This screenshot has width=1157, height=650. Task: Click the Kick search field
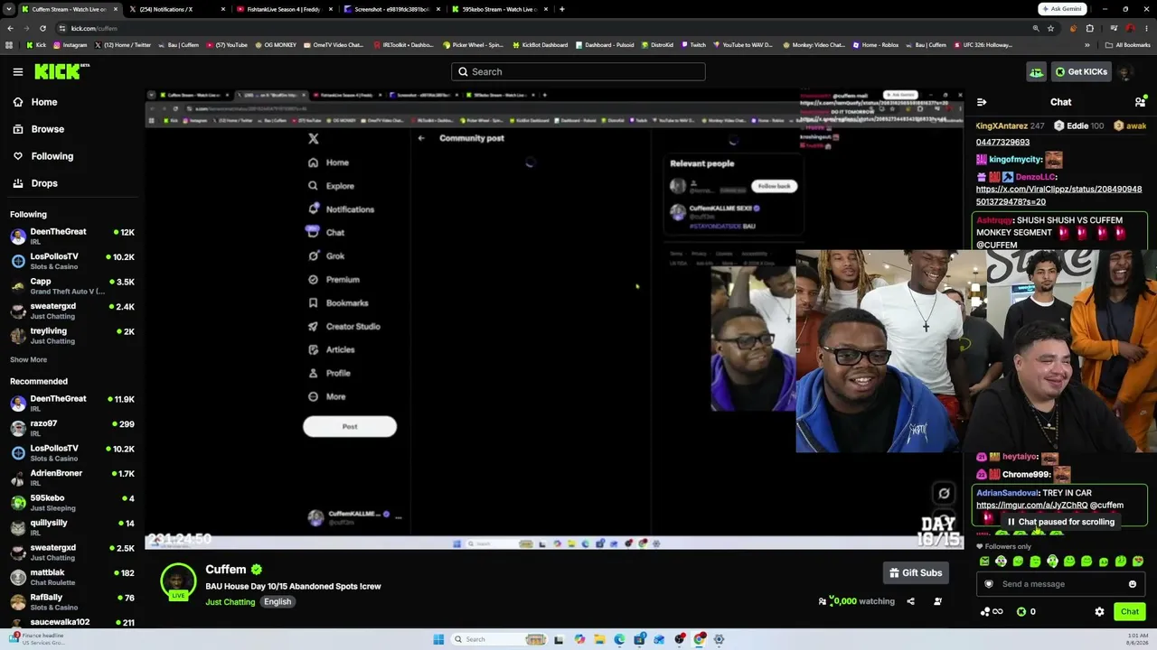coord(578,71)
